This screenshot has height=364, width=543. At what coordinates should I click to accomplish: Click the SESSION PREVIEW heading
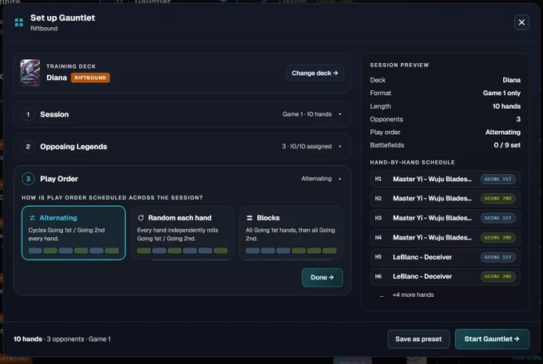pyautogui.click(x=399, y=65)
